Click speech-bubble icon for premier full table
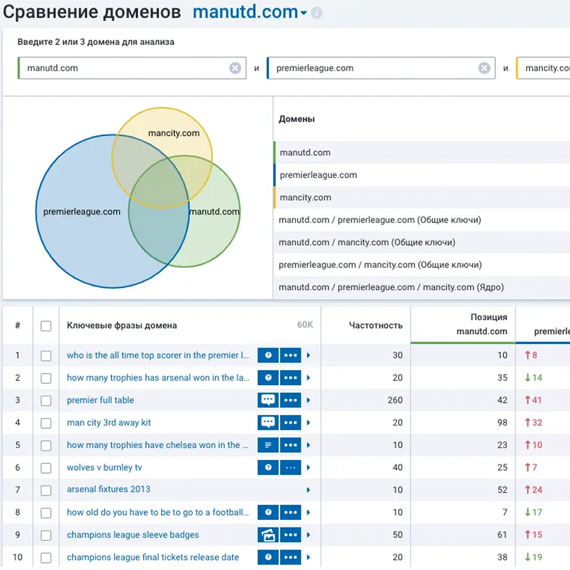The width and height of the screenshot is (570, 570). (x=268, y=400)
